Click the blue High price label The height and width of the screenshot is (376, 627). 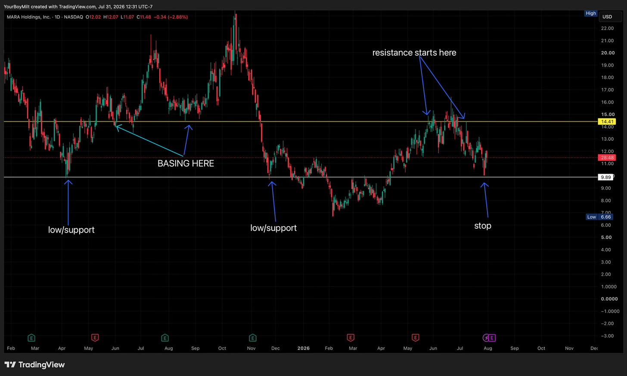tap(591, 13)
